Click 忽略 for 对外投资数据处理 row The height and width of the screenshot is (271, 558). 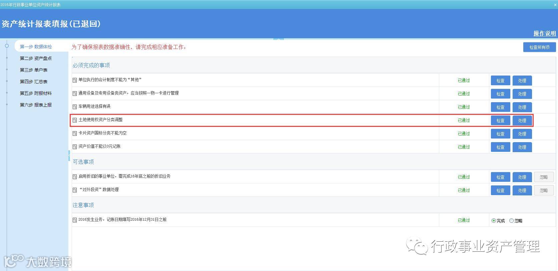click(544, 190)
